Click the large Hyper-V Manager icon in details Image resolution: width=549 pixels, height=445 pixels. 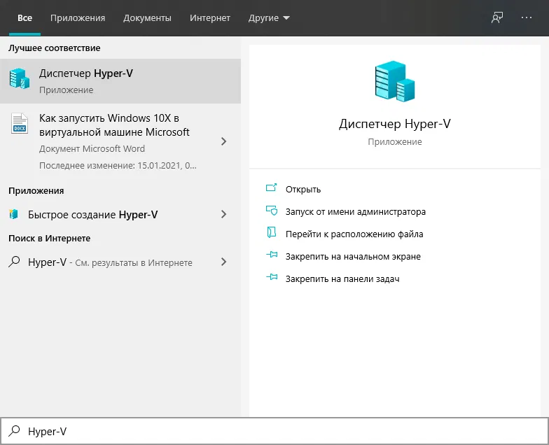point(394,82)
